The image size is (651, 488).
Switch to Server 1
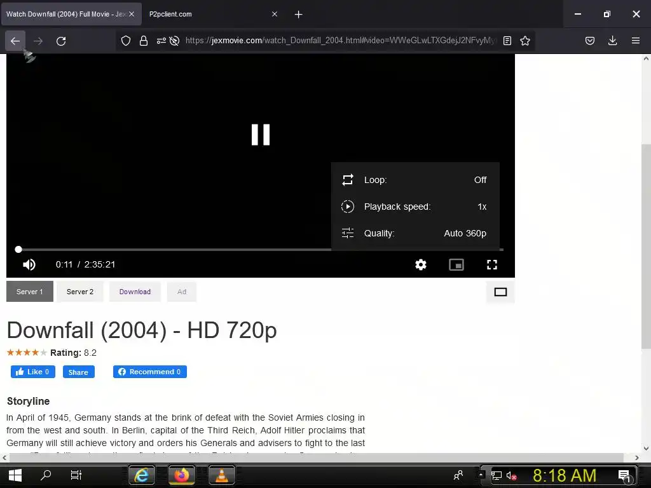click(29, 292)
